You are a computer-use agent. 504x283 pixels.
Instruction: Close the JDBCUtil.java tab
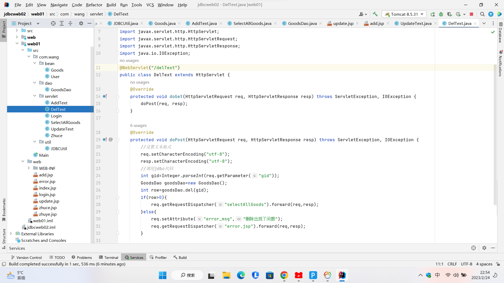(142, 23)
